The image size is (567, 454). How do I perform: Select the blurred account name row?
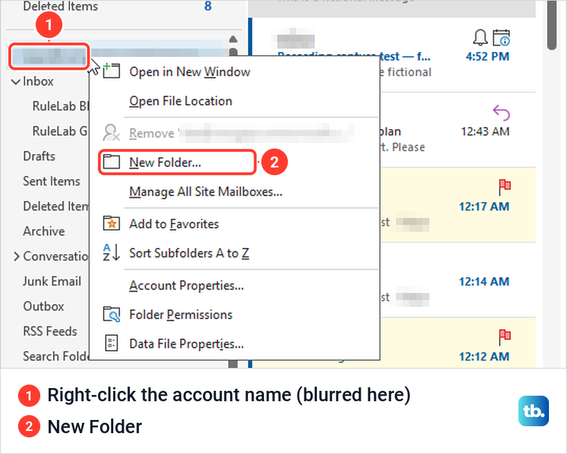click(x=49, y=56)
